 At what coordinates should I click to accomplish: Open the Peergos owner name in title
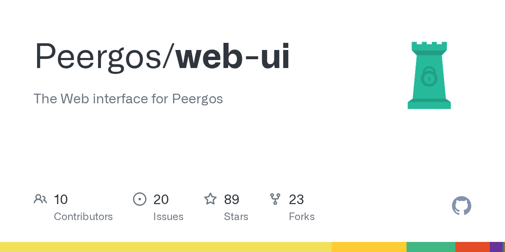tap(101, 56)
